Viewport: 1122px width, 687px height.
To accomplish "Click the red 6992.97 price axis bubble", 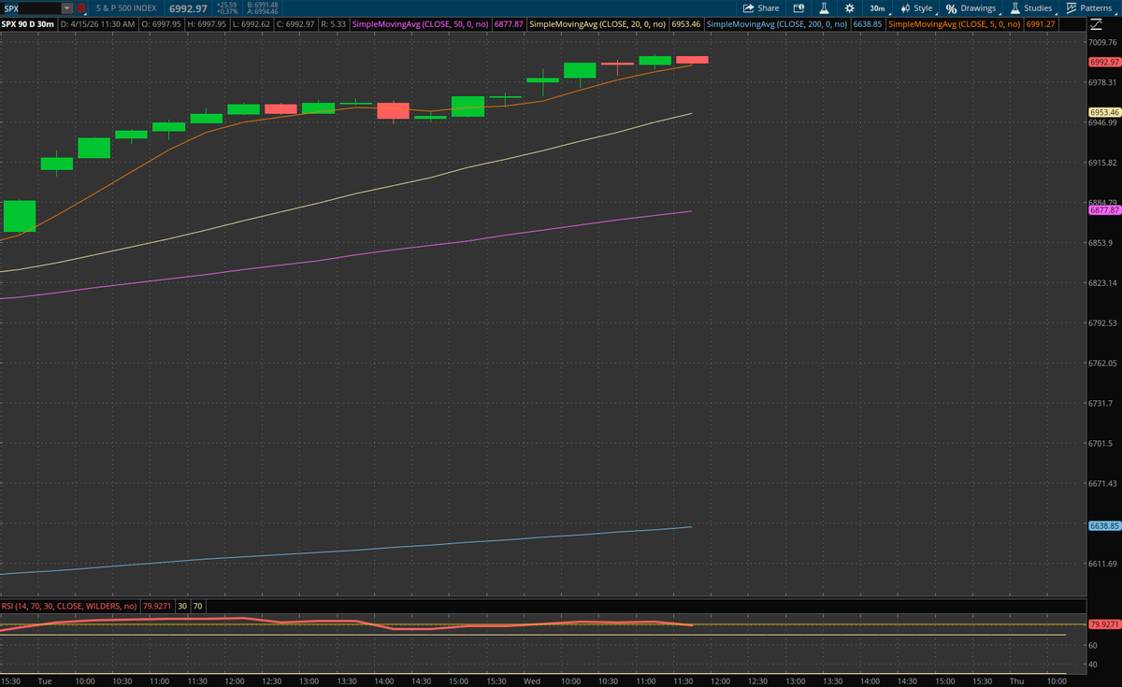I will tap(1104, 62).
